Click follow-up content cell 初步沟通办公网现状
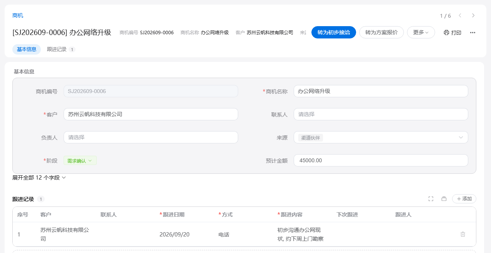Viewport: 491px width, 253px height. [x=300, y=235]
